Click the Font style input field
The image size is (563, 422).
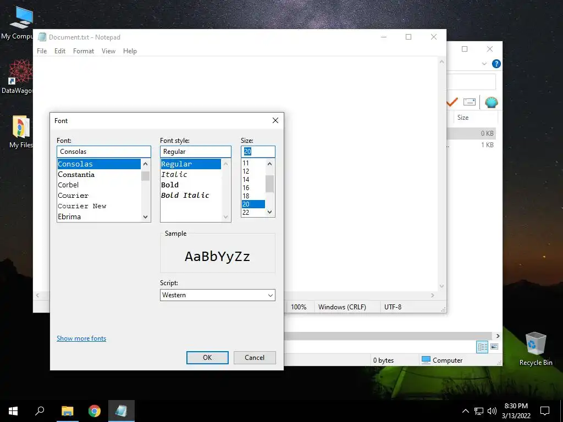point(195,152)
